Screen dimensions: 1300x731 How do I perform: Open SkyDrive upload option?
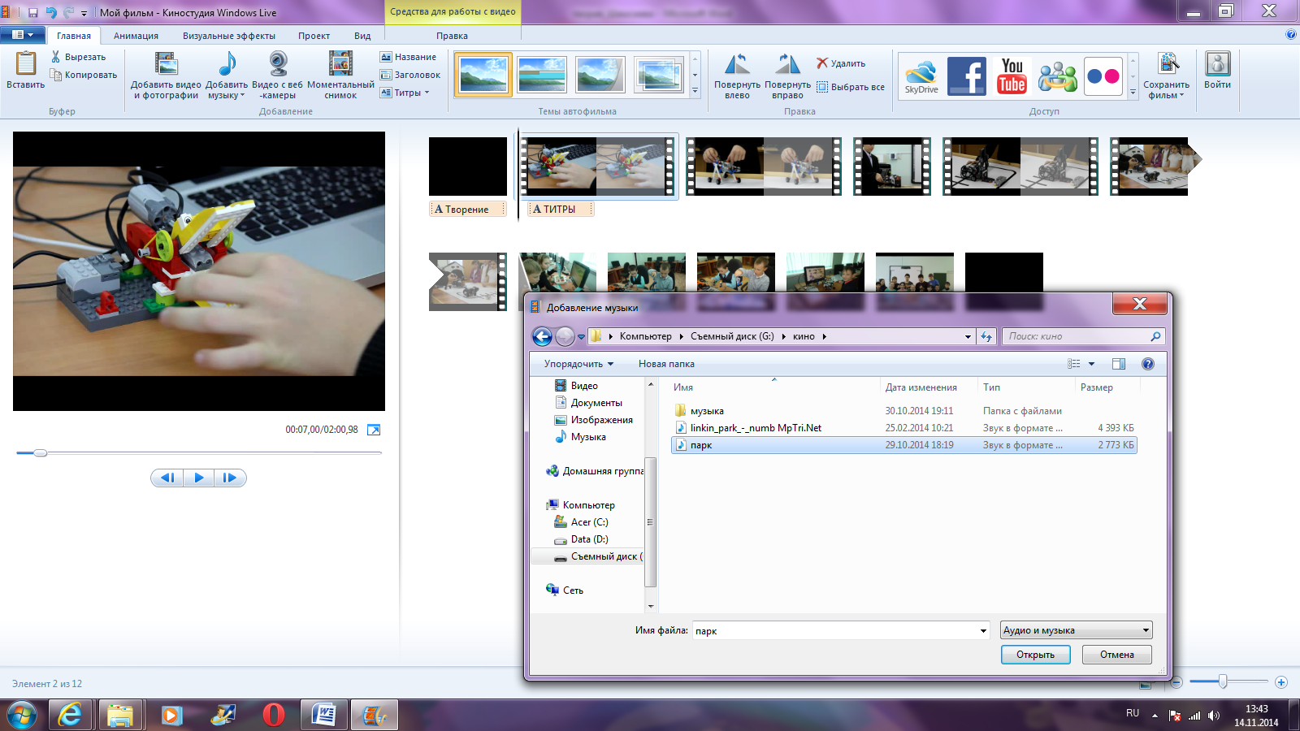(x=921, y=76)
